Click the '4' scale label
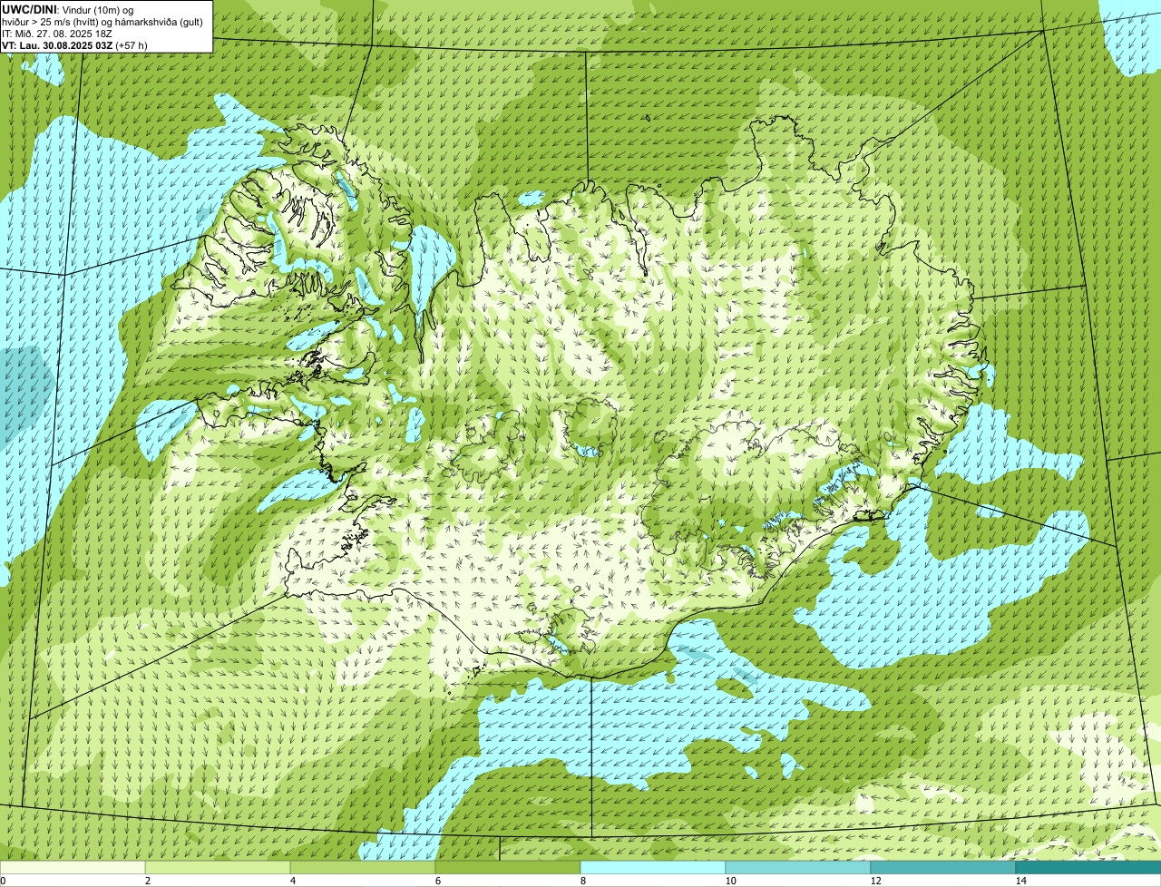The width and height of the screenshot is (1161, 887). coord(292,881)
